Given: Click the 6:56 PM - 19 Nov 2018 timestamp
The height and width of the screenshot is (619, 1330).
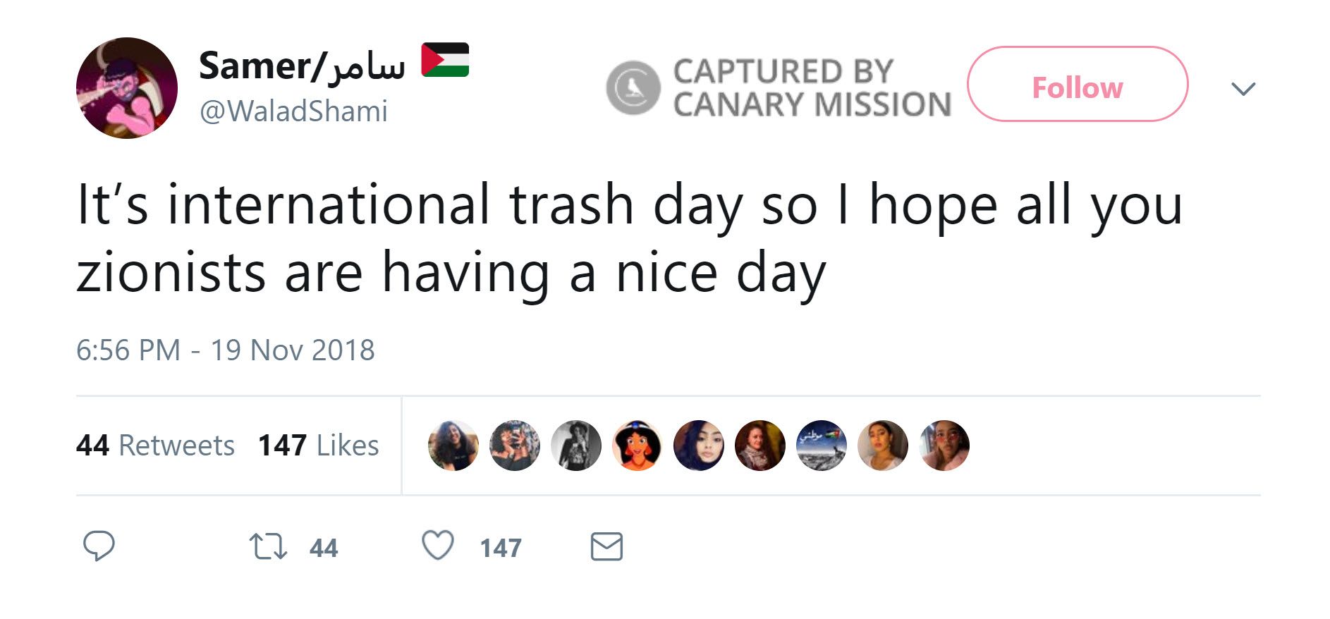Looking at the screenshot, I should [226, 350].
